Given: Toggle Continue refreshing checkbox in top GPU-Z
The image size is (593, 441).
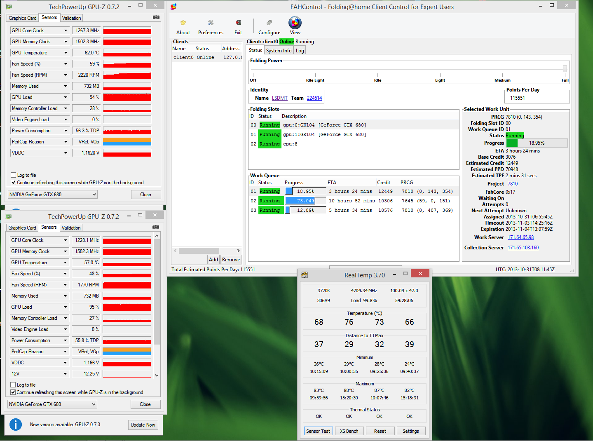Looking at the screenshot, I should 14,183.
